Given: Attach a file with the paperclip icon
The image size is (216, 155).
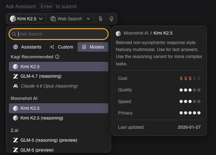Looking at the screenshot, I should (101, 19).
